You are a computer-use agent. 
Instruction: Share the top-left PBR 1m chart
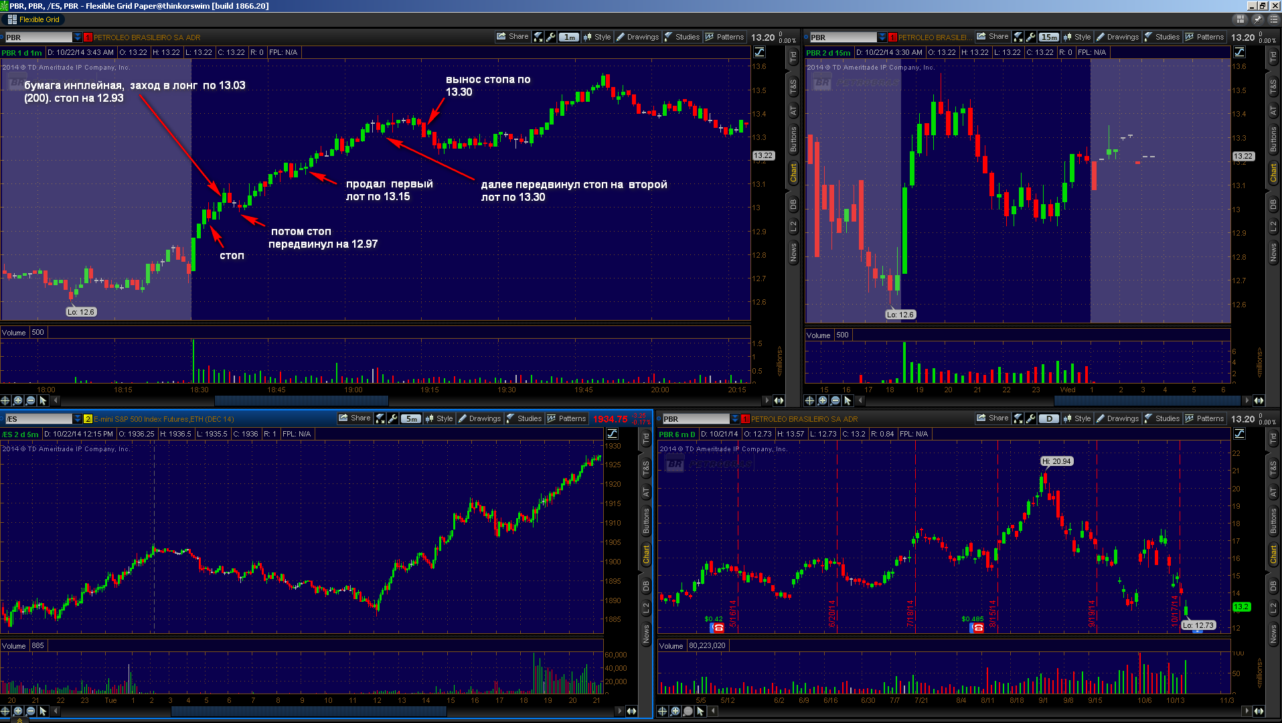(x=512, y=37)
